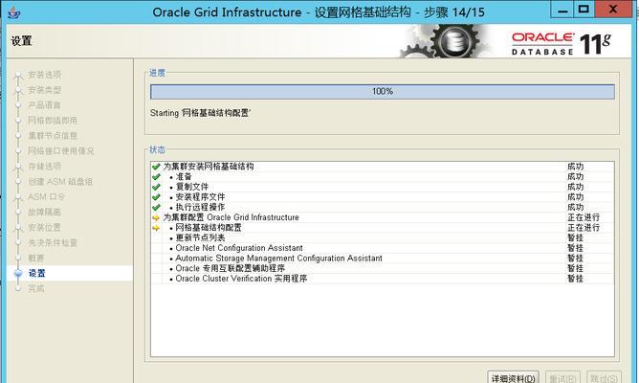639x383 pixels.
Task: Select the 安装类型 step in sidebar
Action: 44,90
